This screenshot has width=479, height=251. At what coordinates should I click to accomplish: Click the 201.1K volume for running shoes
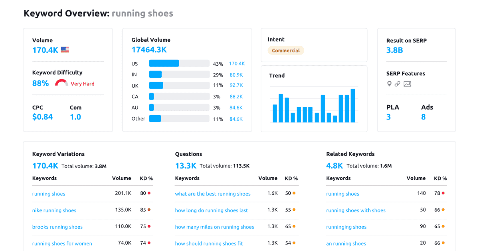click(x=123, y=193)
